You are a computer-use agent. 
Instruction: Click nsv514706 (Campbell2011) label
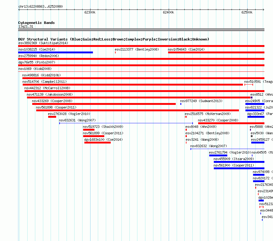point(44,82)
